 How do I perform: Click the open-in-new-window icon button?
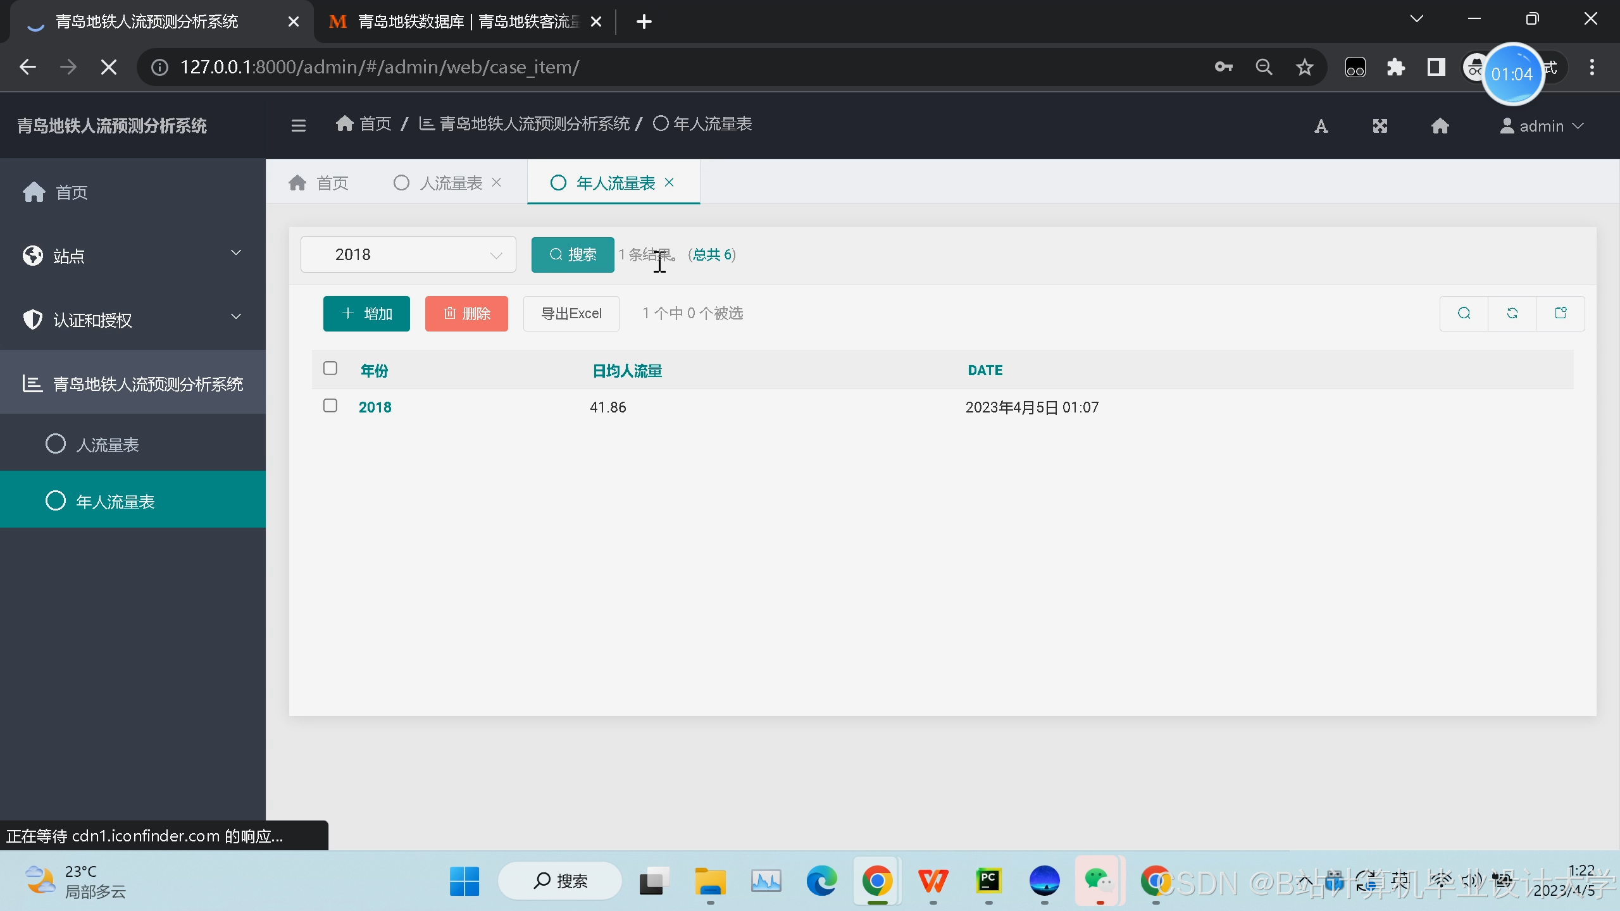pyautogui.click(x=1561, y=314)
